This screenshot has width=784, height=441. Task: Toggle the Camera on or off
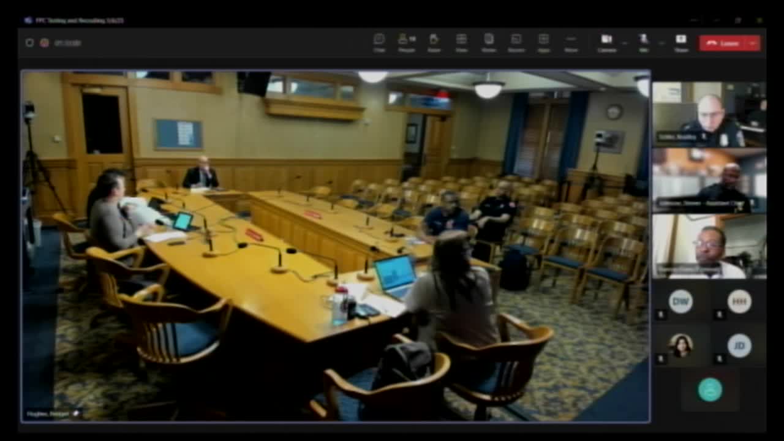click(606, 42)
